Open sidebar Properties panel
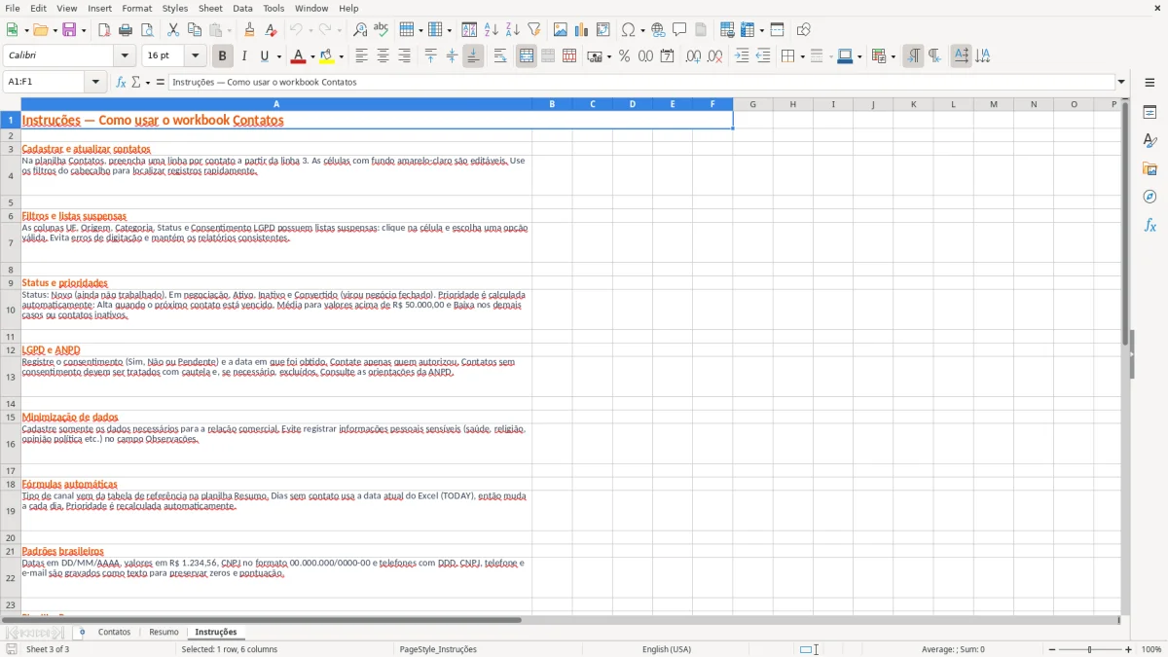 point(1150,113)
